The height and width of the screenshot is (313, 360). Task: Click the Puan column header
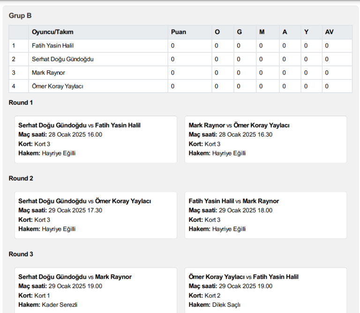pos(178,32)
